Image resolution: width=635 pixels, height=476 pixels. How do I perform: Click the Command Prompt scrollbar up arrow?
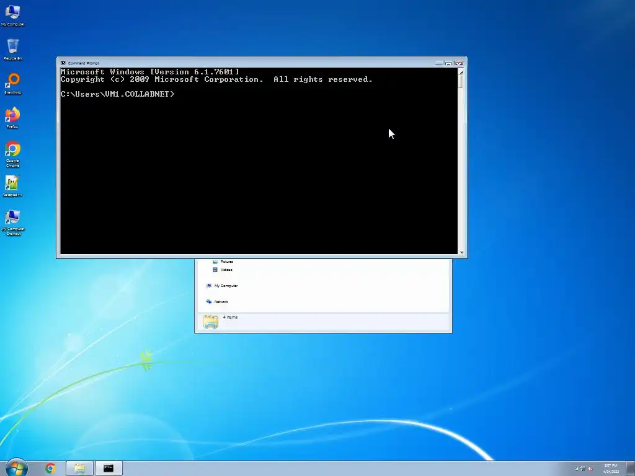[461, 72]
